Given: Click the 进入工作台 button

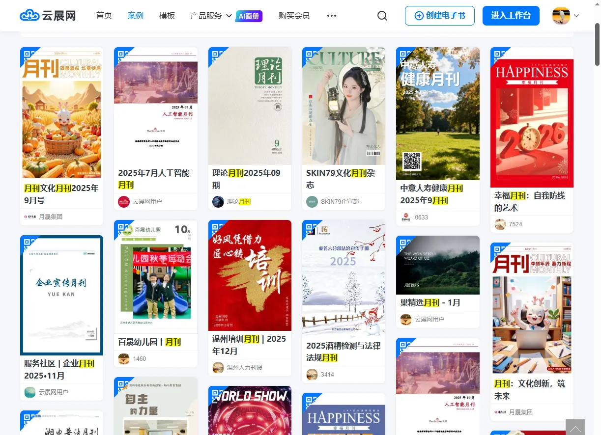Looking at the screenshot, I should (x=511, y=15).
